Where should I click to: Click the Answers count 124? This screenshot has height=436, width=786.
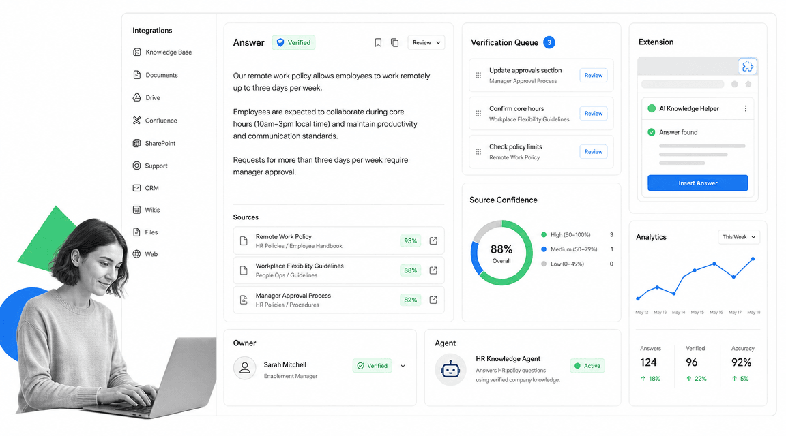(x=648, y=362)
